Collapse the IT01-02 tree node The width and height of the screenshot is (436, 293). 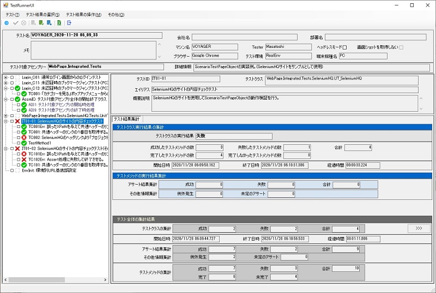click(5, 149)
